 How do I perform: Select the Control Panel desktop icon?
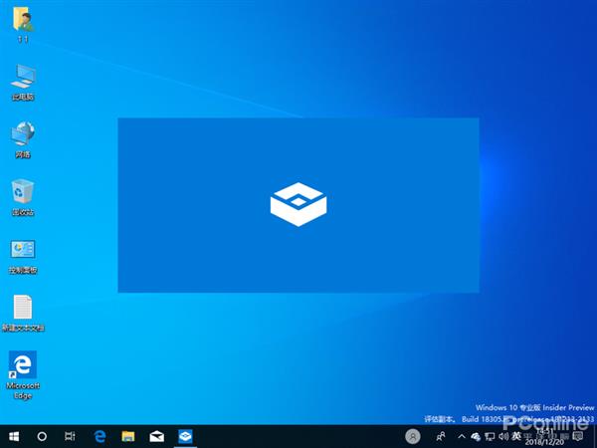(x=23, y=256)
